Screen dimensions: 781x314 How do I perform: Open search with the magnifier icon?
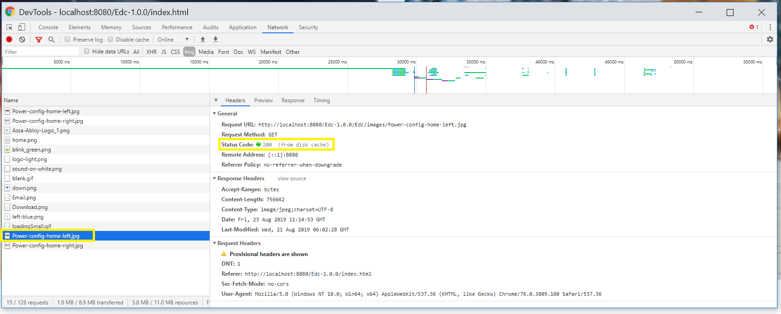tap(52, 40)
